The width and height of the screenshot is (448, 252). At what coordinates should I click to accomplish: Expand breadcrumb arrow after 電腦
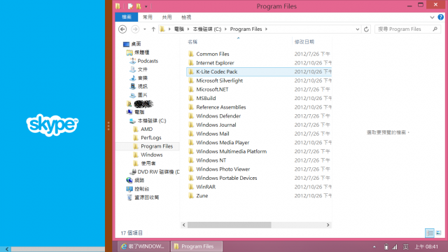point(188,29)
